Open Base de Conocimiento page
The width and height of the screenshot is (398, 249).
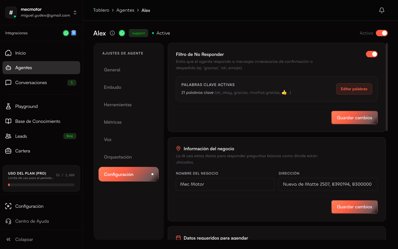coord(41,121)
